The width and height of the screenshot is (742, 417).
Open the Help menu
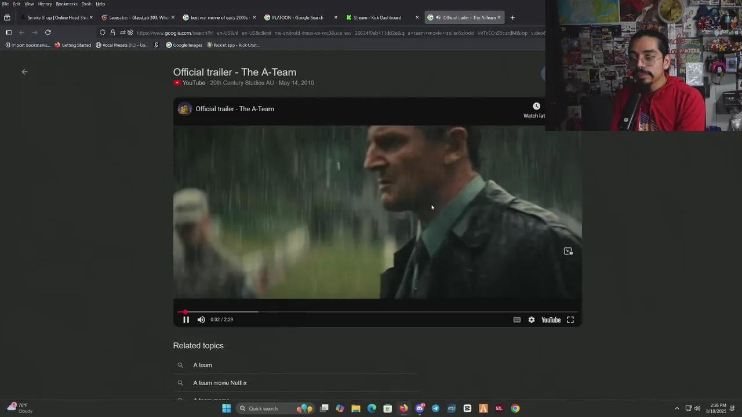click(x=100, y=4)
